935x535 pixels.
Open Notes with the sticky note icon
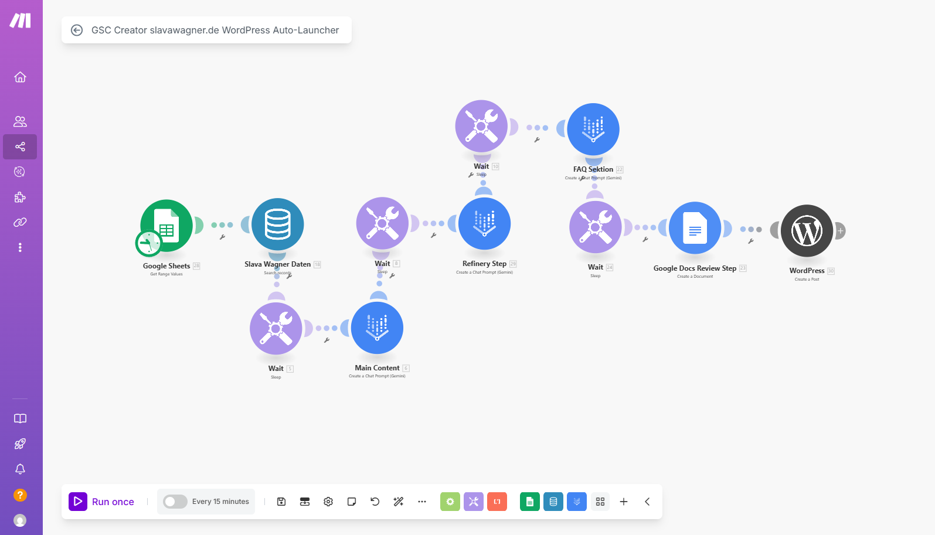[352, 502]
